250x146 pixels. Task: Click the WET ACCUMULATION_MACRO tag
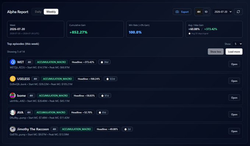coord(51,62)
